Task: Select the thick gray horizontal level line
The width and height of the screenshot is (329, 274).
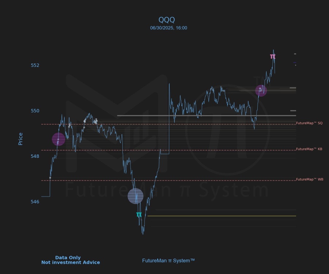Action: tap(205, 115)
